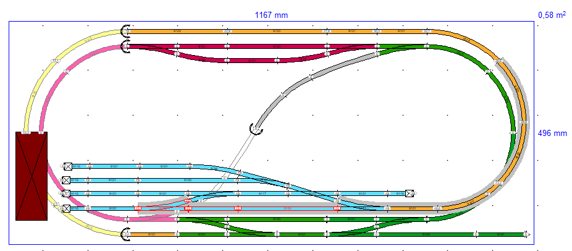This screenshot has width=572, height=251.
Task: Click the right-end buffer stop of the blue siding
Action: point(409,194)
